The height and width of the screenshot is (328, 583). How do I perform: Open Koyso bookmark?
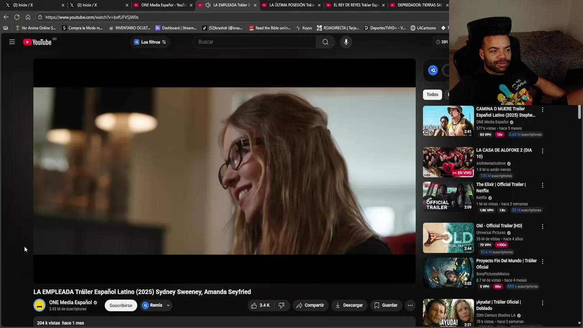(x=304, y=28)
